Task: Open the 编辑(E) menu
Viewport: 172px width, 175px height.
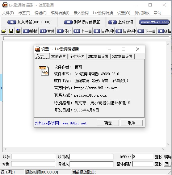Action: [40, 13]
